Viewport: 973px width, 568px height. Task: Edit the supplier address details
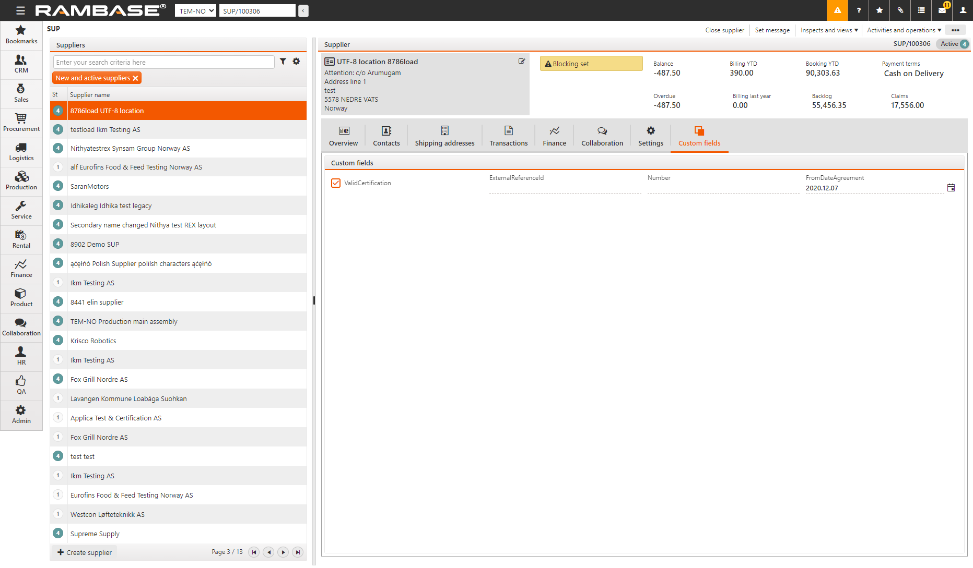[x=521, y=62]
